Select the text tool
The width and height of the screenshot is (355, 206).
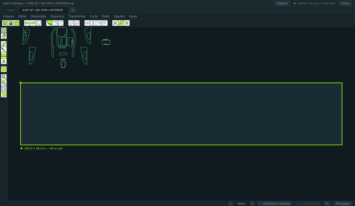coord(4,61)
